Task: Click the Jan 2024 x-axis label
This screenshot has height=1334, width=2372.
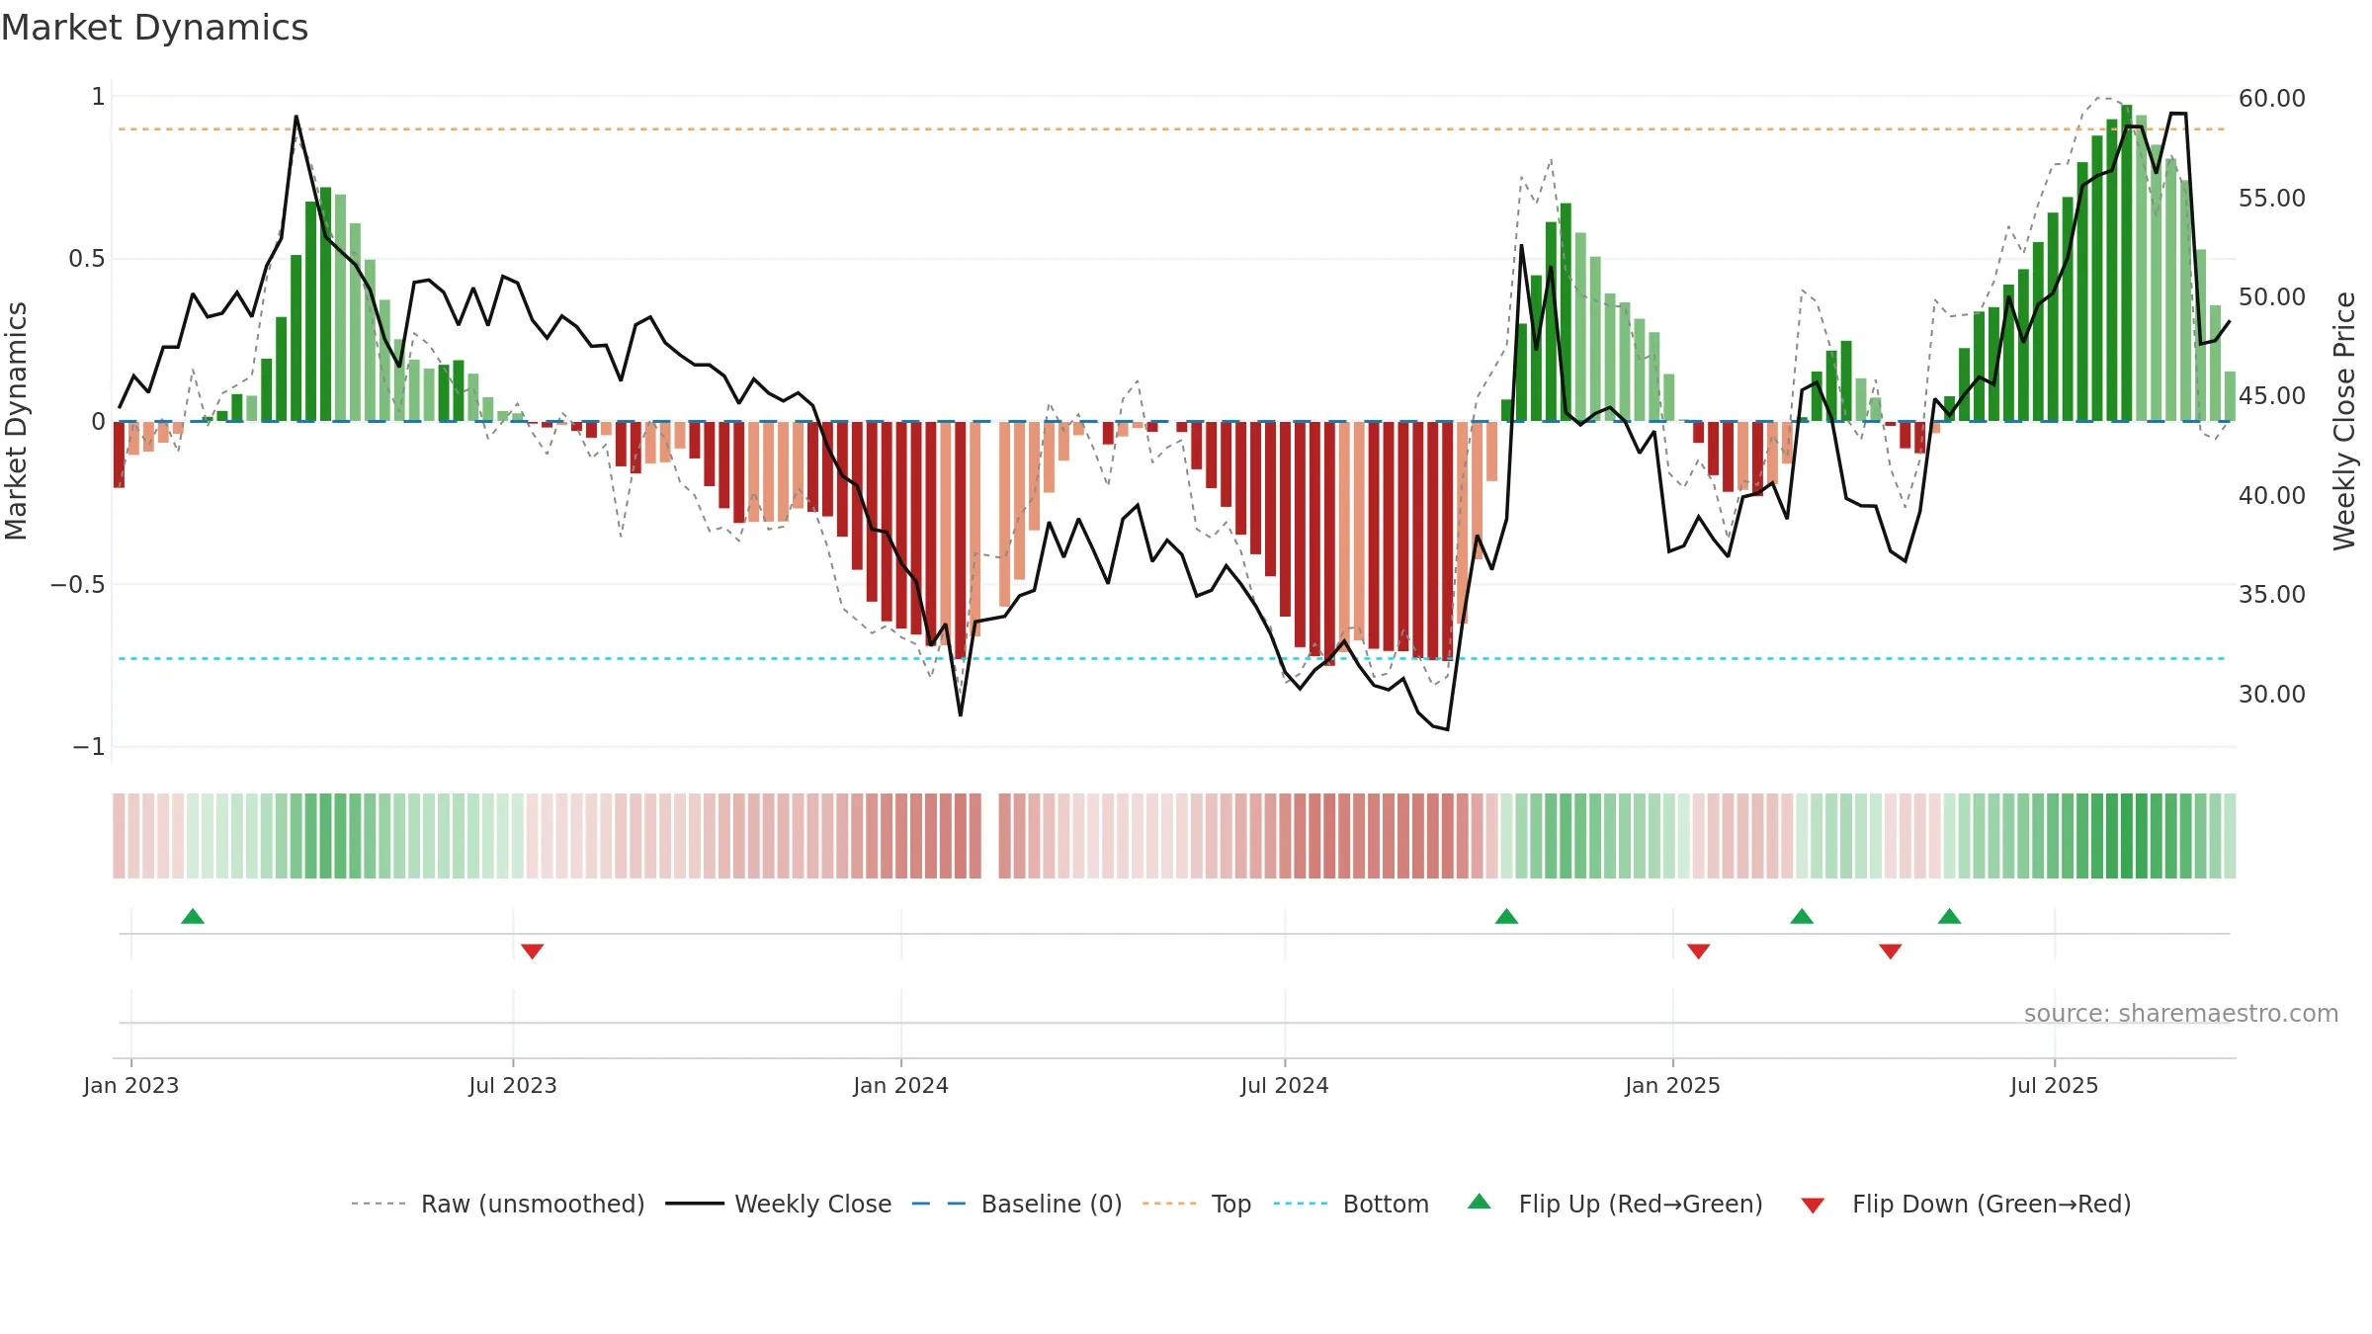Action: coord(901,1085)
